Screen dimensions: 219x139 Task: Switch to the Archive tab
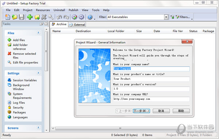tap(59, 24)
